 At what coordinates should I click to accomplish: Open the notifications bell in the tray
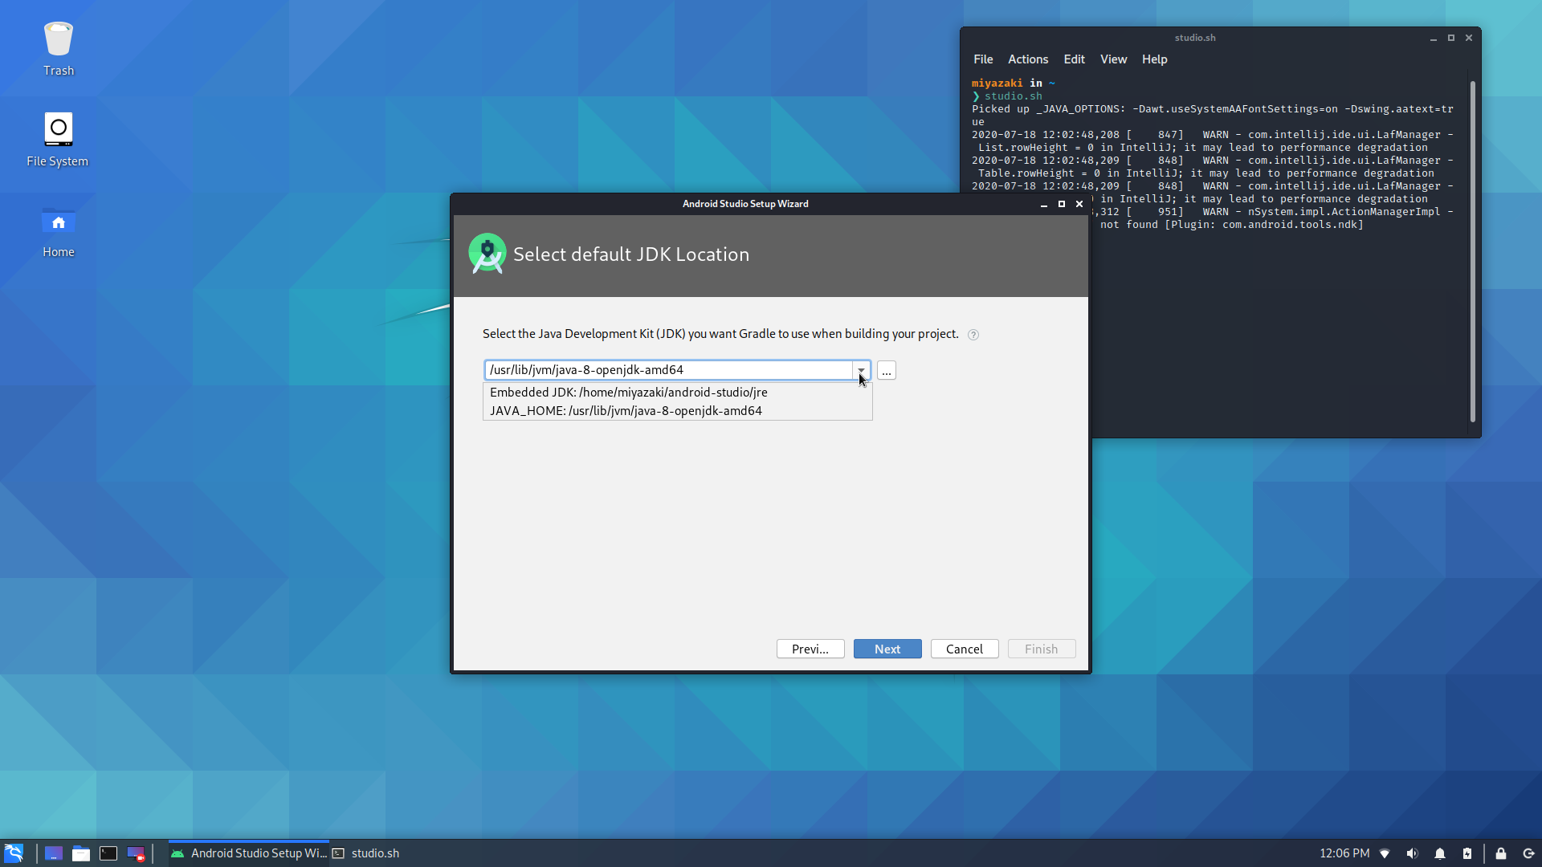[1440, 853]
